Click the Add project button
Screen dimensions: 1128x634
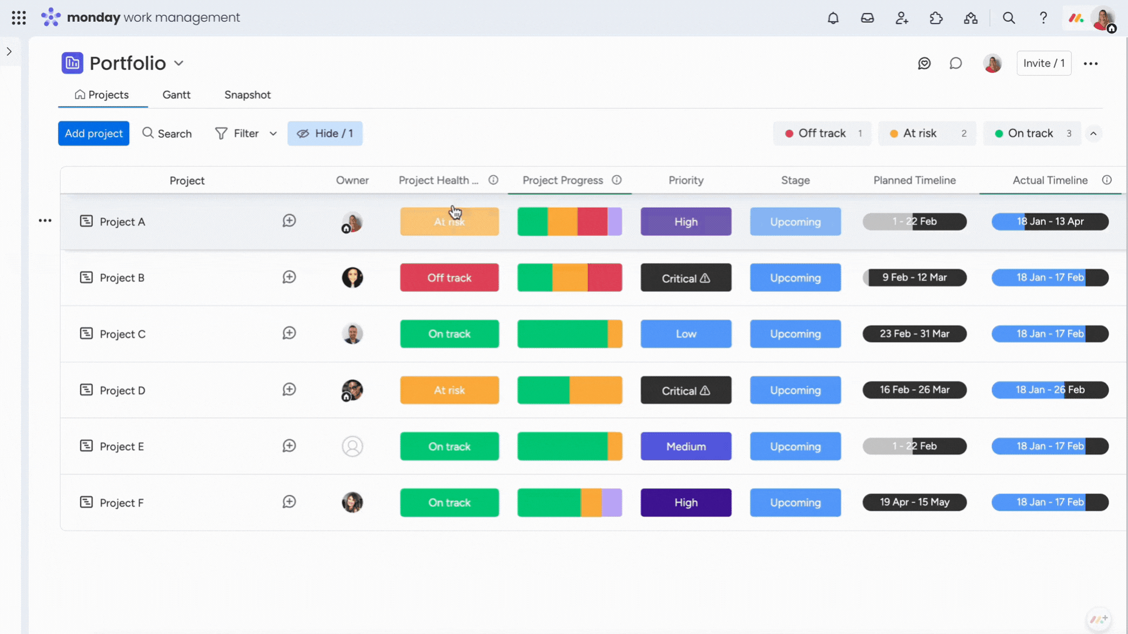[93, 133]
